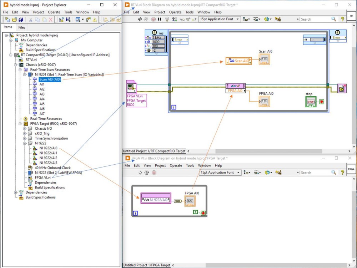
Task: Toggle Highlight Execution lightbulb in RT VI
Action: [166, 19]
